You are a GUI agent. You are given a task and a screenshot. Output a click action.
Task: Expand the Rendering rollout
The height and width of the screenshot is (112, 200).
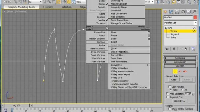pos(180,58)
